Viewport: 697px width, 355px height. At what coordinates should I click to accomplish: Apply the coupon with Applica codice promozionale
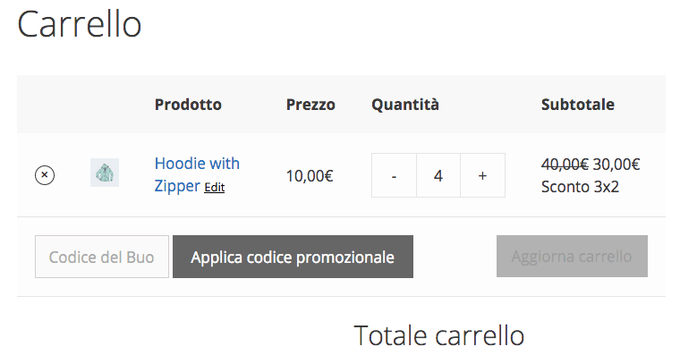(x=293, y=257)
